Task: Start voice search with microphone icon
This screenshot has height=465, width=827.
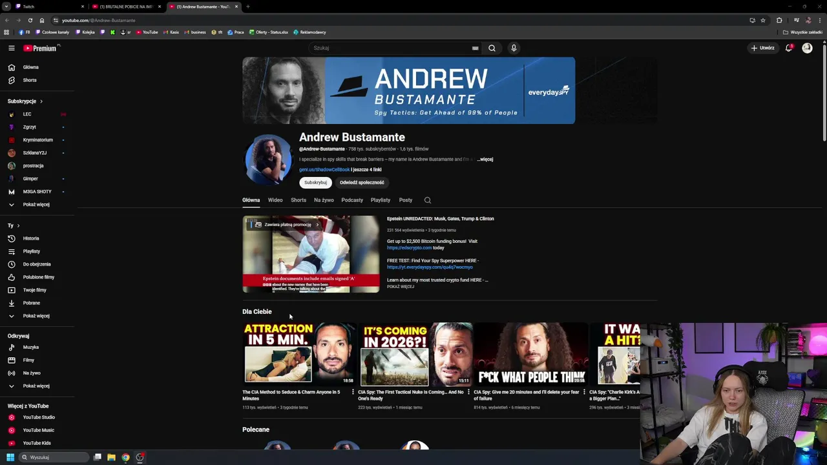Action: pos(514,48)
